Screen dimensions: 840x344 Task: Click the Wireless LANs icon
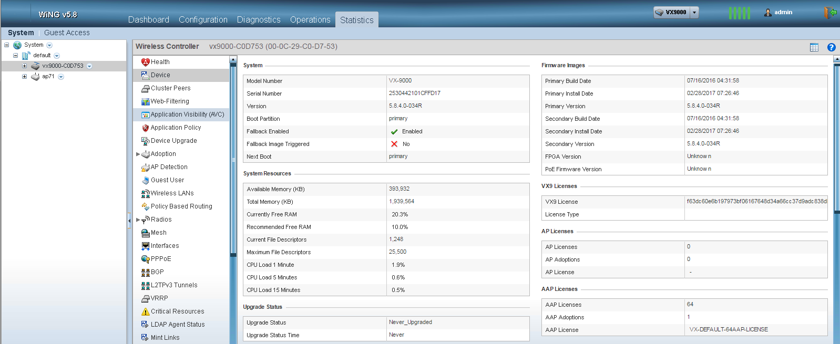pos(146,193)
